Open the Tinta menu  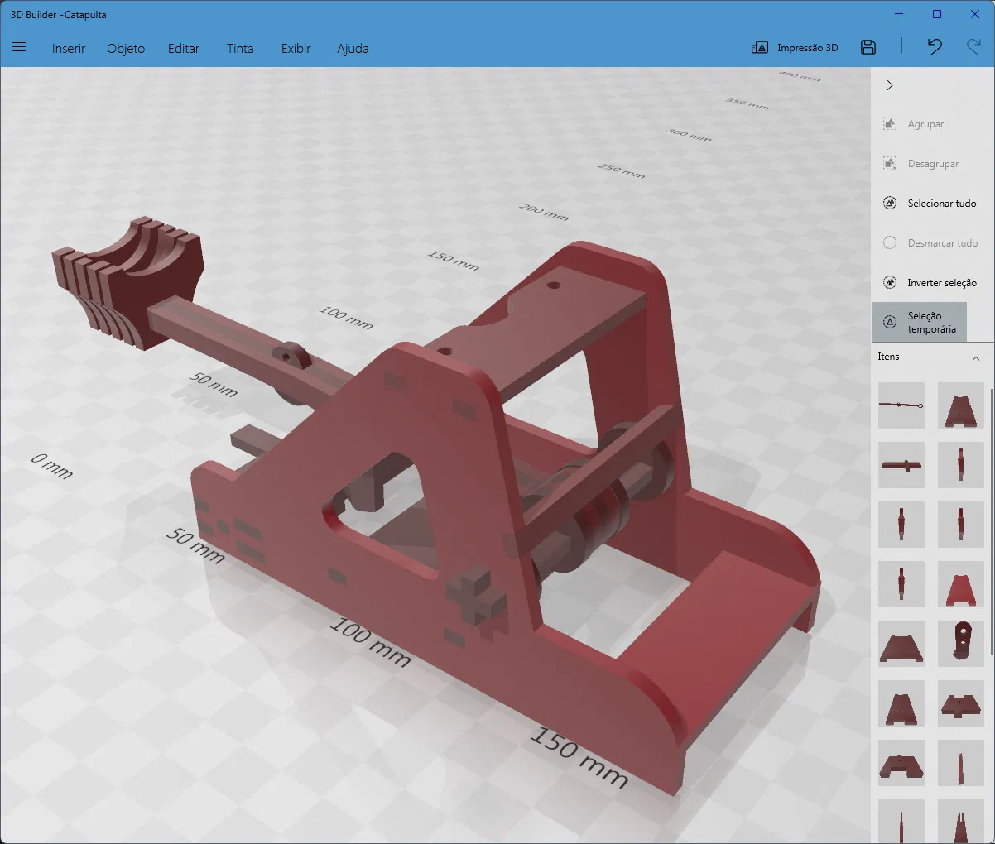click(240, 48)
